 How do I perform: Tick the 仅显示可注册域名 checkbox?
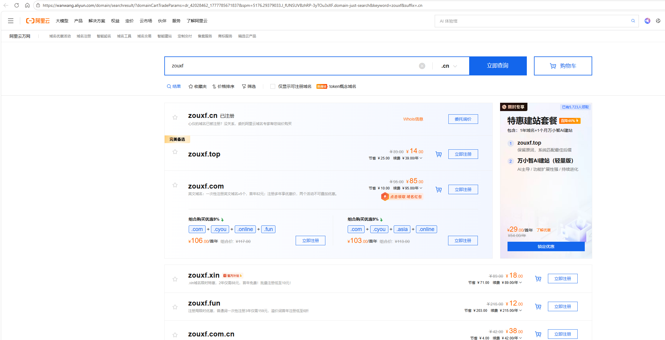point(272,86)
